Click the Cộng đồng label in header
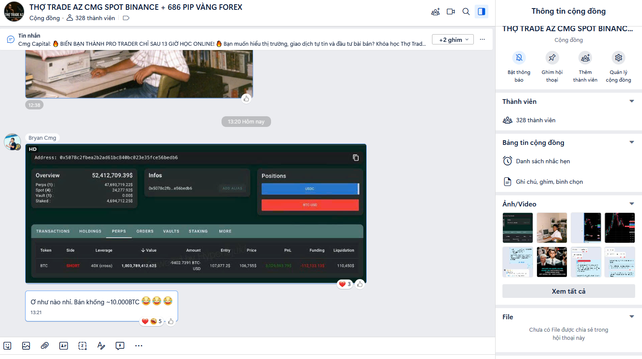The image size is (642, 359). pos(44,18)
